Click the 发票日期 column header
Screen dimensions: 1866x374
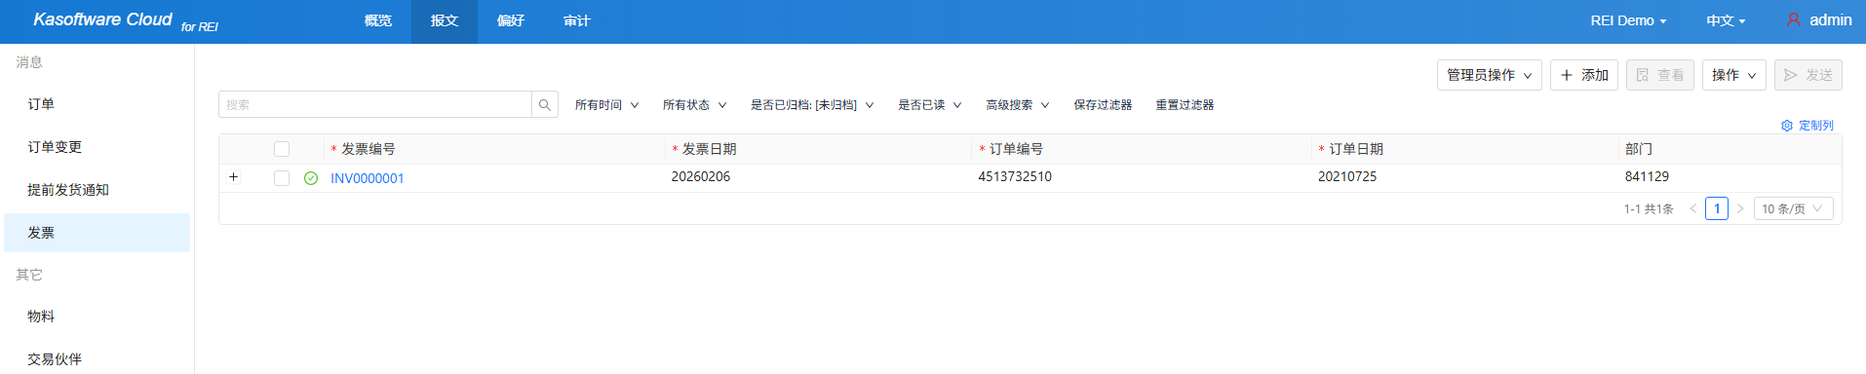point(709,149)
